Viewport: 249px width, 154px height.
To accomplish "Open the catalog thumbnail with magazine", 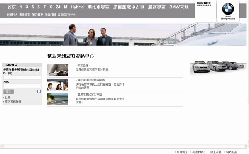I will click(58, 70).
